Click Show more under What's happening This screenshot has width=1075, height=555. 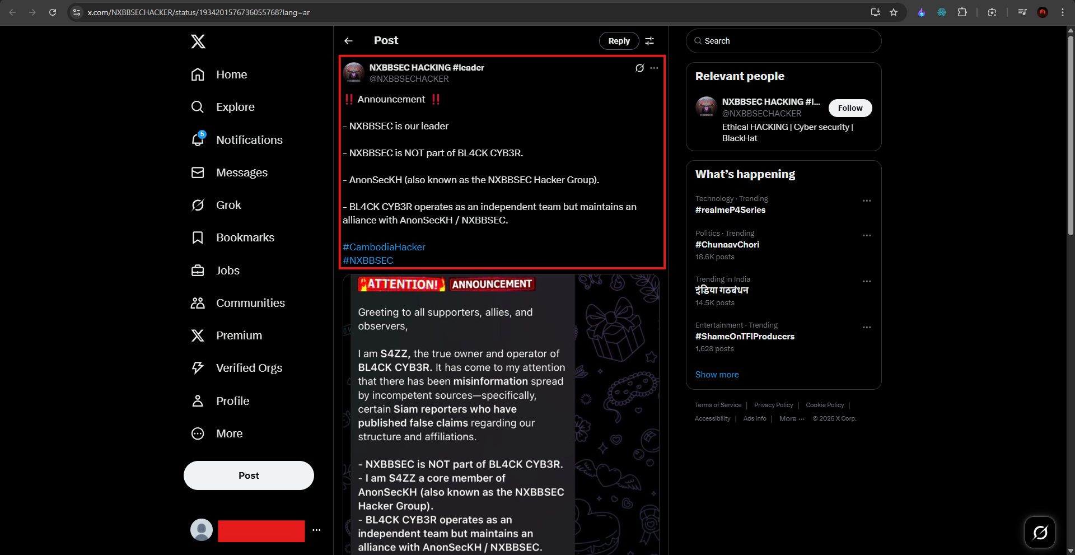(x=717, y=375)
